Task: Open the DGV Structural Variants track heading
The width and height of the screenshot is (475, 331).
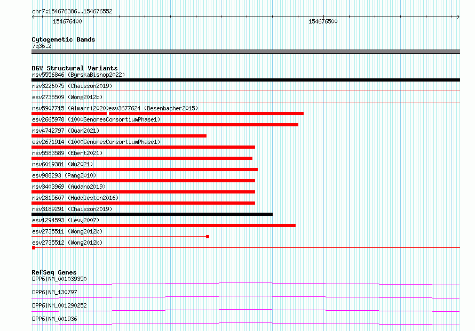Action: [x=75, y=68]
